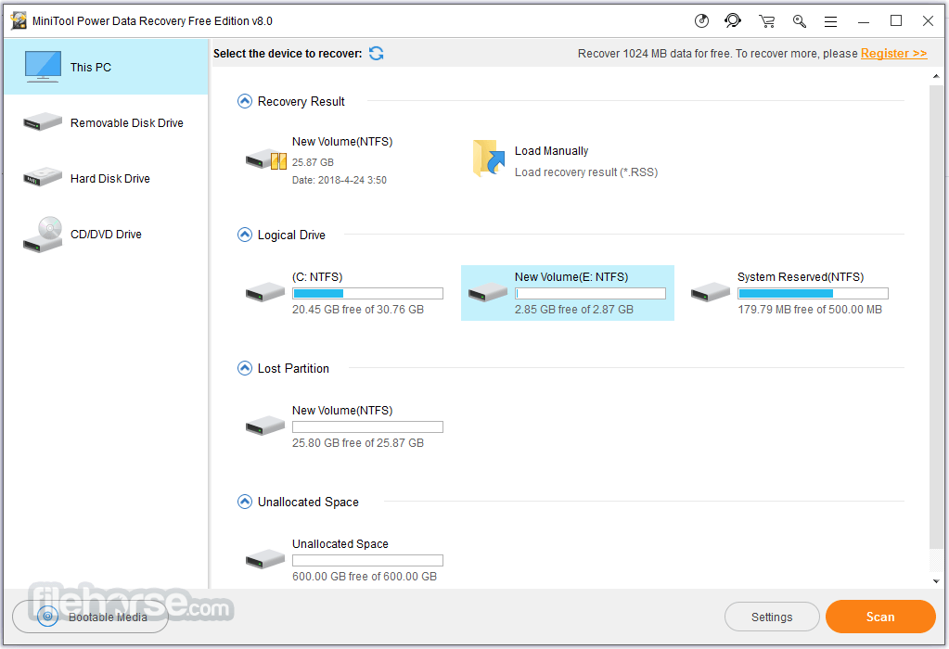Click the C: NTFS usage bar

pyautogui.click(x=367, y=293)
